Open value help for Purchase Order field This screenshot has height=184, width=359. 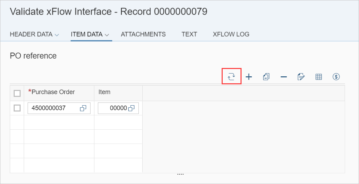(x=83, y=108)
